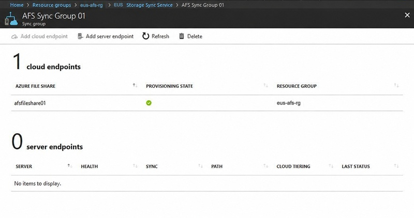Click the PATH column header
Image resolution: width=414 pixels, height=218 pixels.
coord(217,166)
